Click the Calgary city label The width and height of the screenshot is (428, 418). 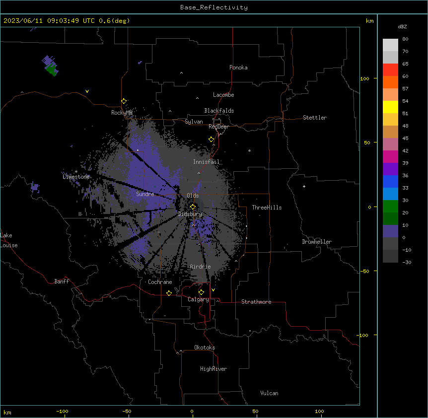[198, 299]
